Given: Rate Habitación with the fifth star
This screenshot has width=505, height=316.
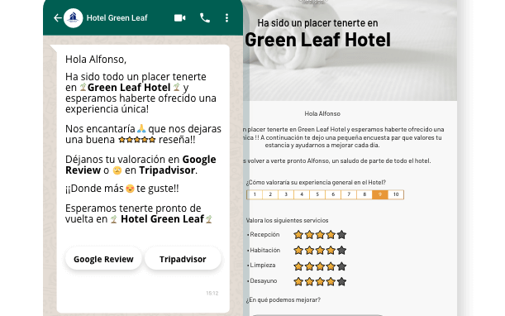Looking at the screenshot, I should pos(341,250).
